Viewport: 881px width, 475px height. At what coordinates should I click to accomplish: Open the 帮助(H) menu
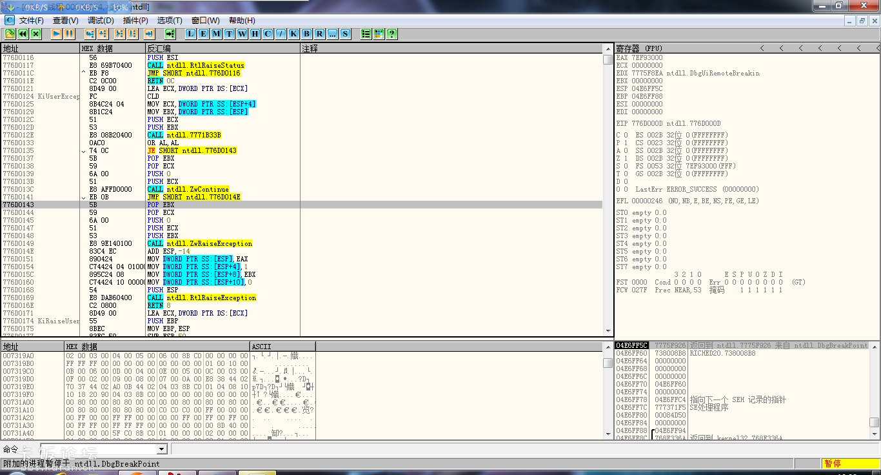(242, 21)
